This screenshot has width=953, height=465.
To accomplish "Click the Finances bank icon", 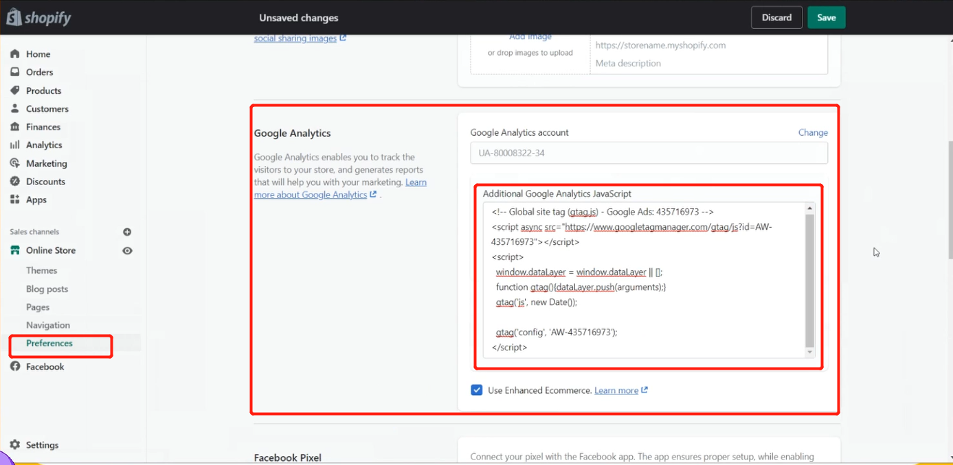I will point(14,127).
